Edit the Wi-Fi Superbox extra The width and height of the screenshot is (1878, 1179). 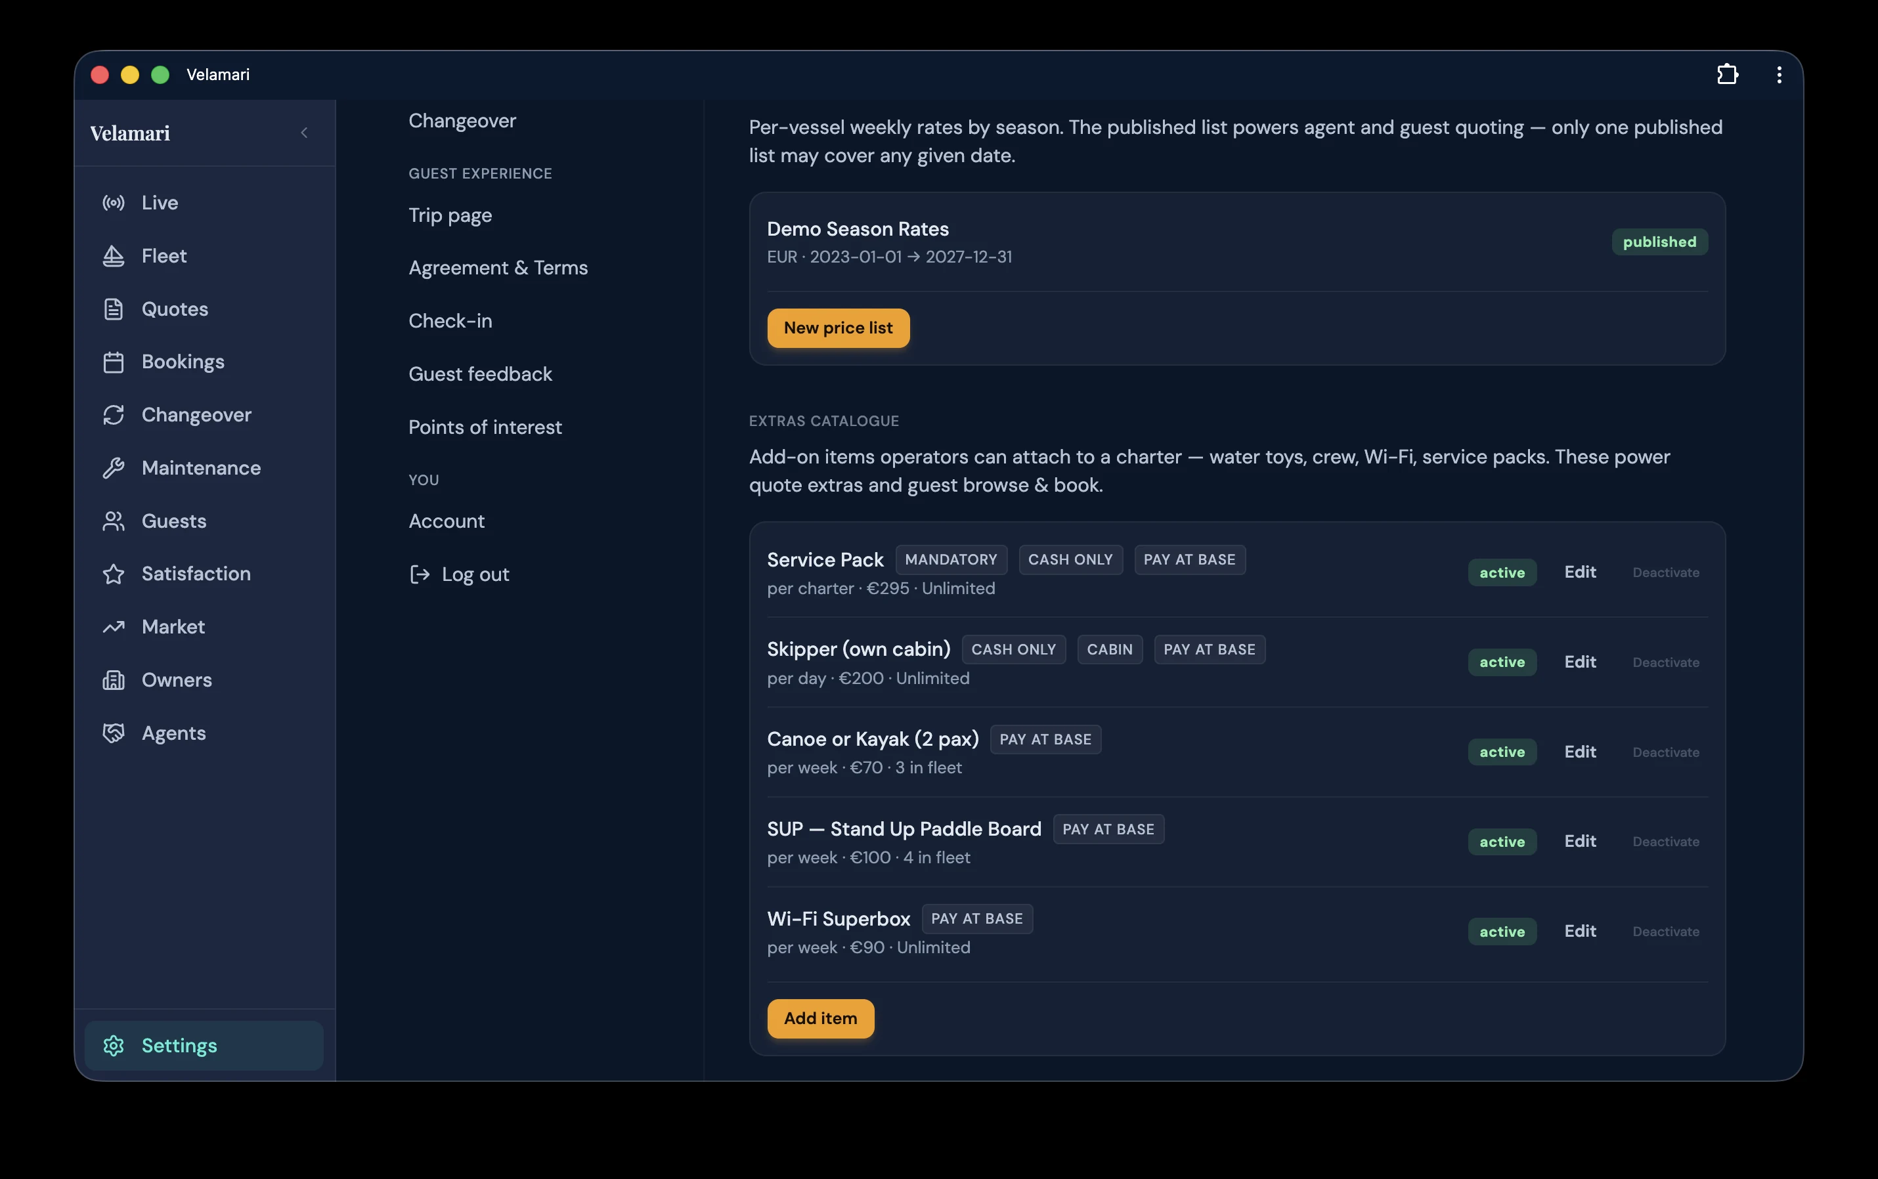[x=1580, y=931]
